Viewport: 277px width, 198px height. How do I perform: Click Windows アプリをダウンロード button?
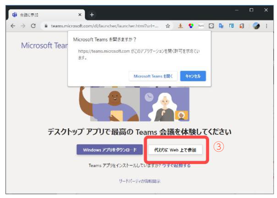(110, 150)
